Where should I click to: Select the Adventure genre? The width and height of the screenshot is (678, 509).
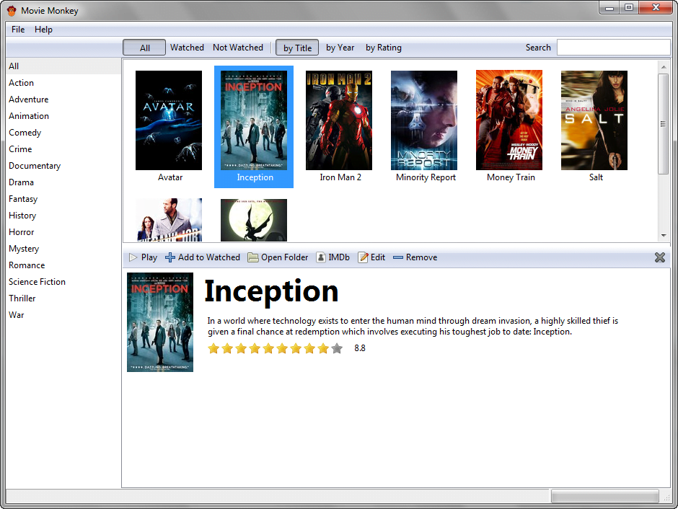pyautogui.click(x=63, y=99)
